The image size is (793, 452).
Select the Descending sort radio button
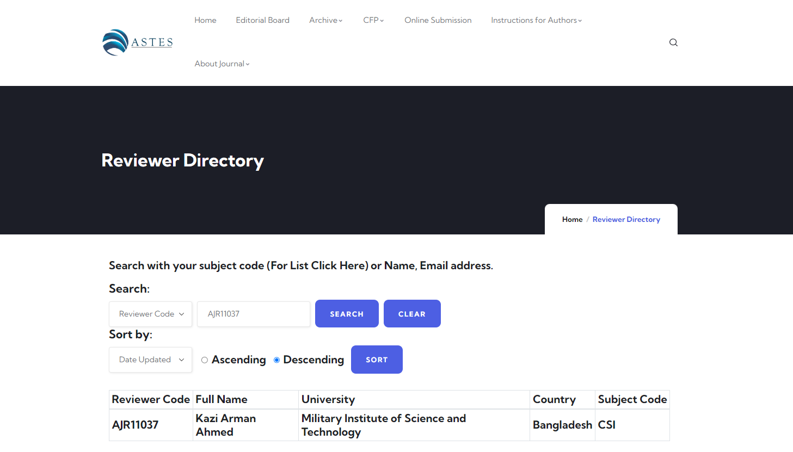(x=276, y=360)
